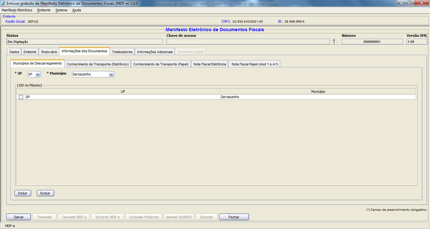
Task: Switch to the Nota Fiscal Eletrônica tab
Action: point(210,64)
